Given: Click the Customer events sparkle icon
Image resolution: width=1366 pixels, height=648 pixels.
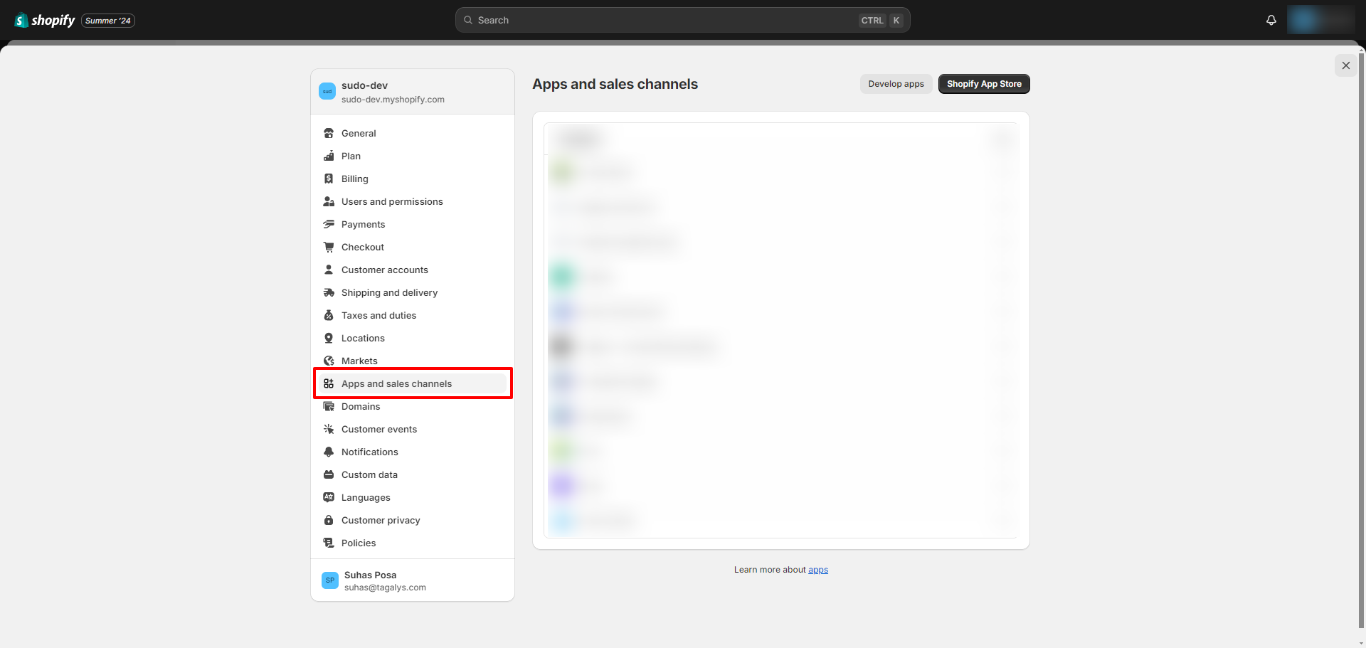Looking at the screenshot, I should (329, 429).
